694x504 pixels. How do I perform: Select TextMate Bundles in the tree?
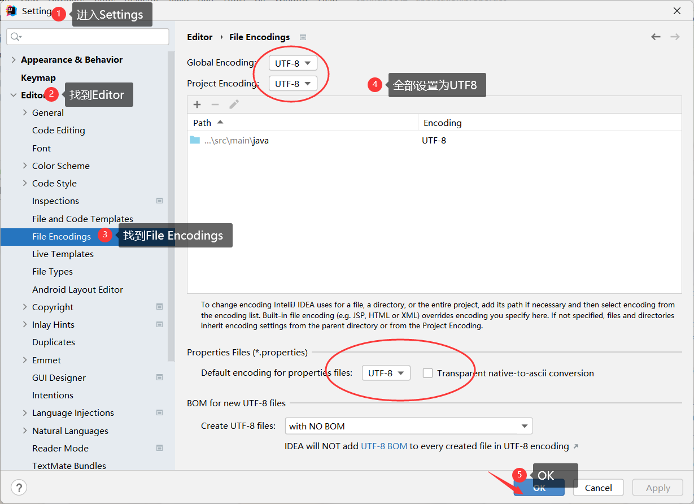[69, 466]
